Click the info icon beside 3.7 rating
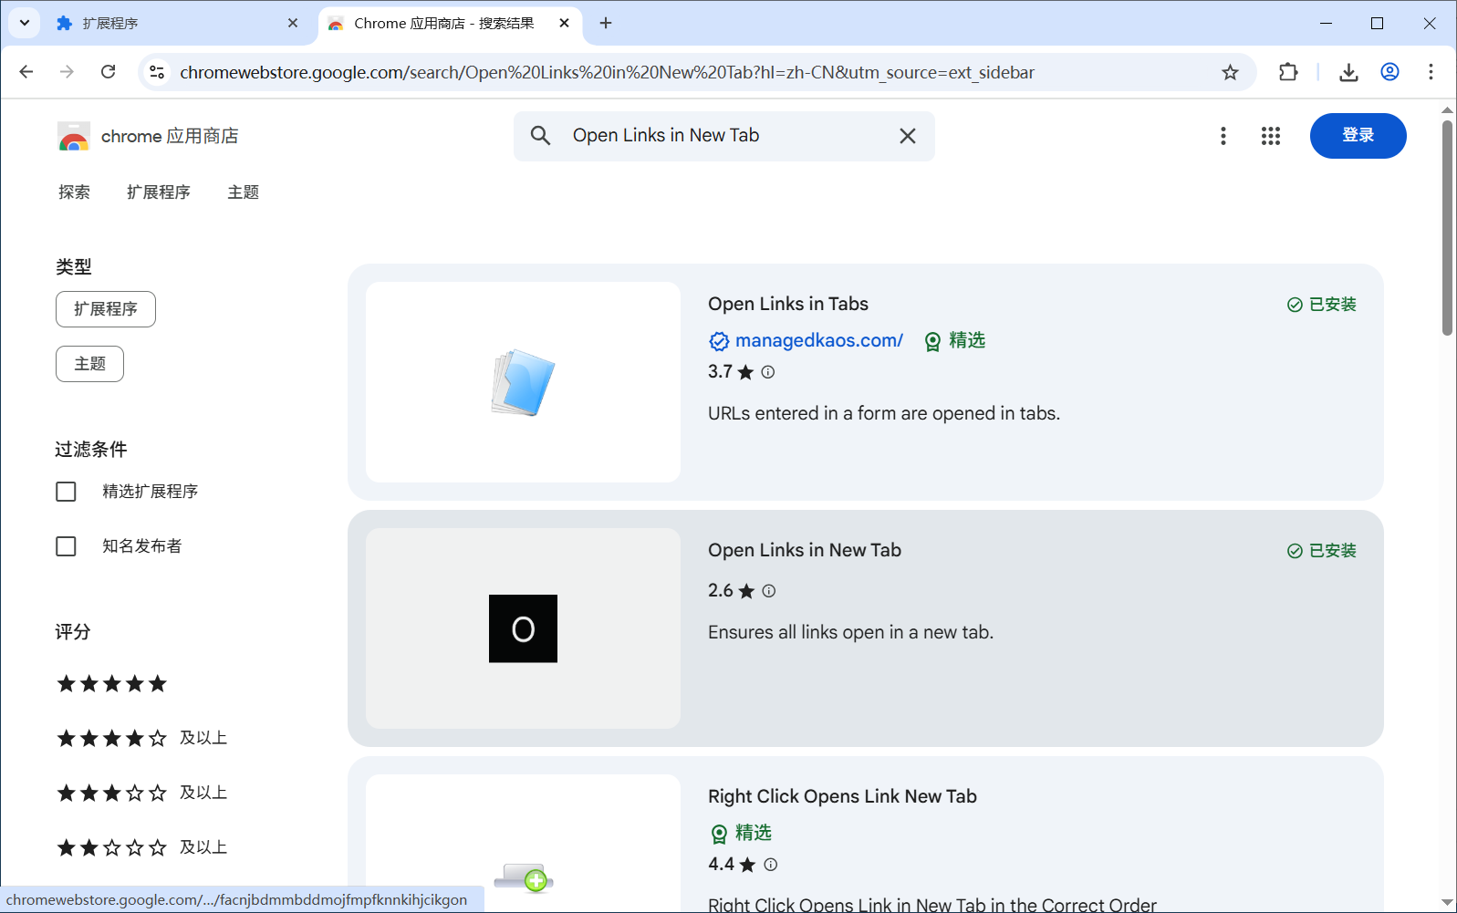Viewport: 1457px width, 913px height. tap(768, 372)
